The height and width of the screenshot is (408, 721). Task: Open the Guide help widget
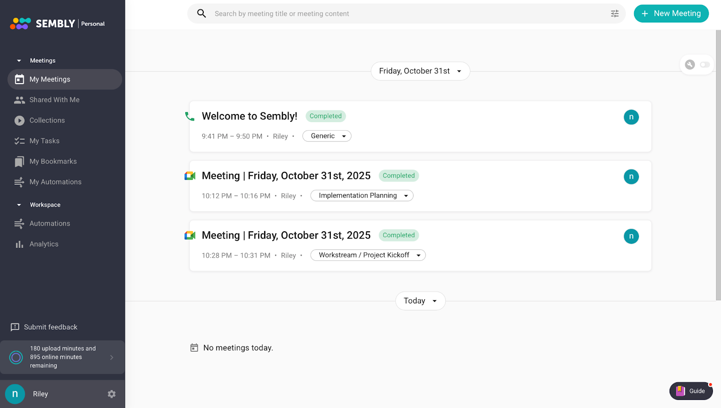coord(691,391)
